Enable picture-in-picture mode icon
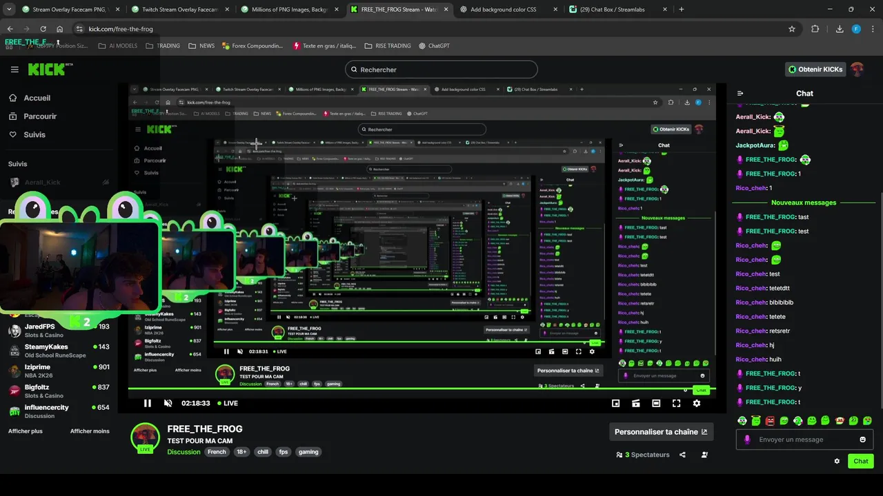This screenshot has width=883, height=496. click(615, 403)
